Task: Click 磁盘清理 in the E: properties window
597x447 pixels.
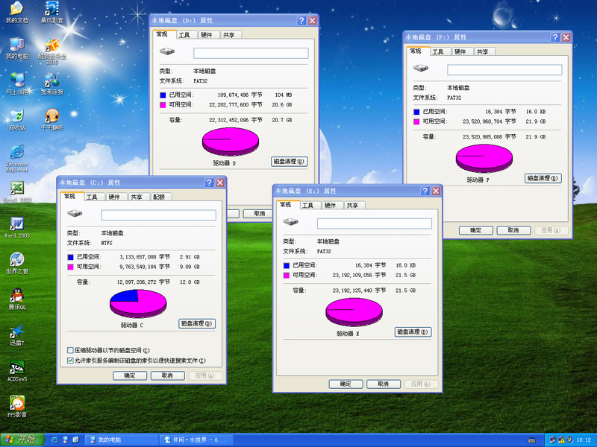Action: [413, 332]
